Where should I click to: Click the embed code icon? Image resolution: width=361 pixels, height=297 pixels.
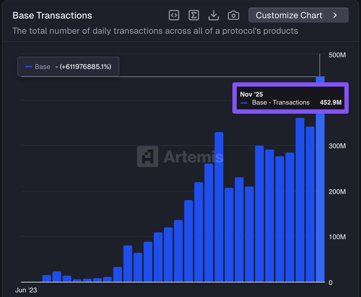(174, 15)
